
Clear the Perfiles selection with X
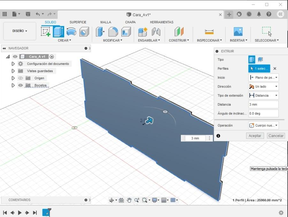(x=275, y=68)
